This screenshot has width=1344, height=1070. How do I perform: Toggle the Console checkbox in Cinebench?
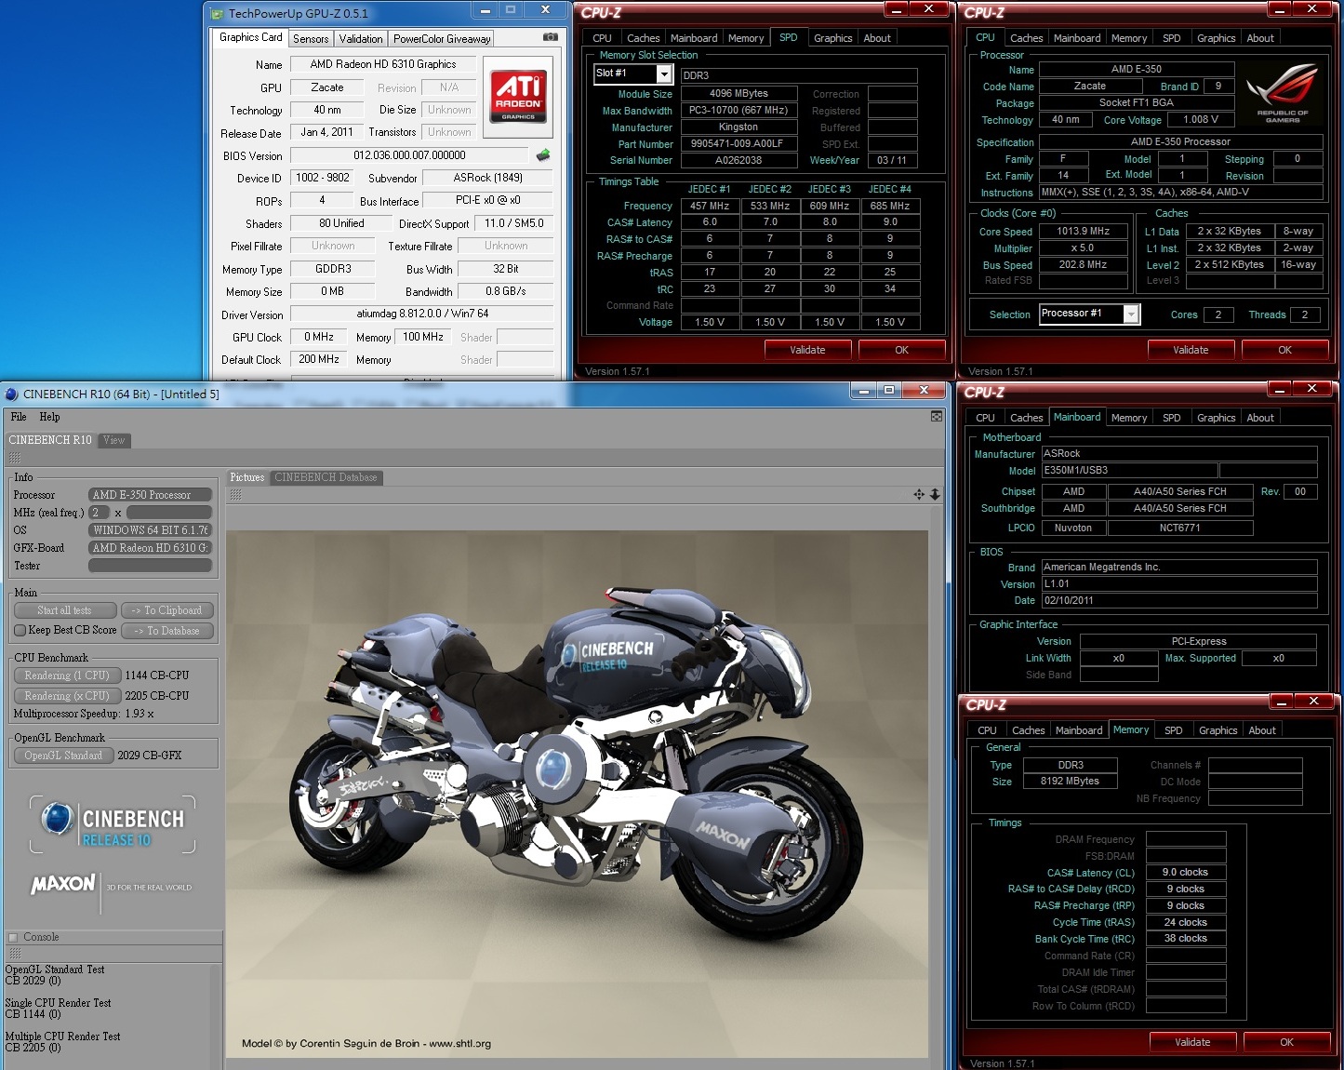coord(13,937)
